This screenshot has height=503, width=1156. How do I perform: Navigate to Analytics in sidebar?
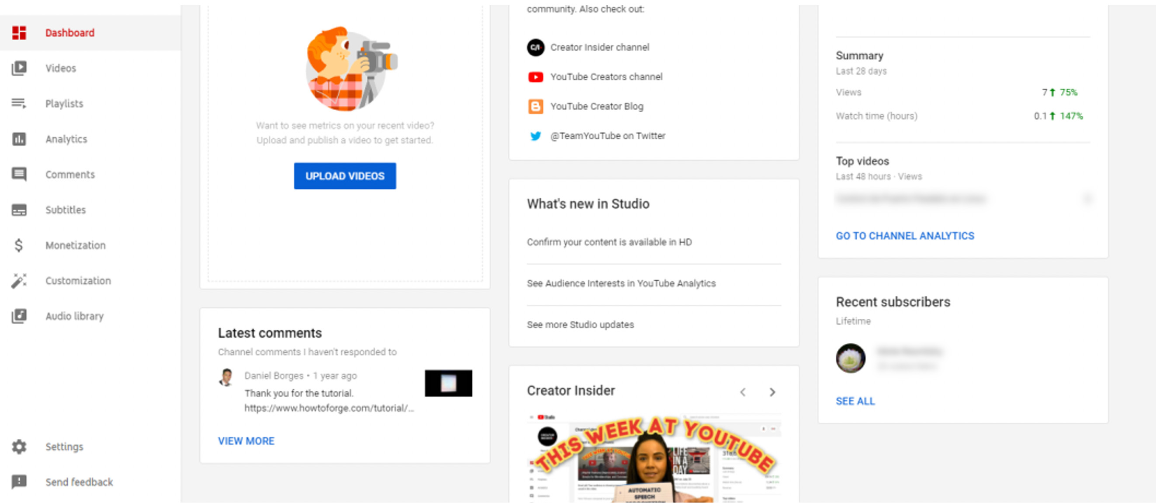(66, 139)
